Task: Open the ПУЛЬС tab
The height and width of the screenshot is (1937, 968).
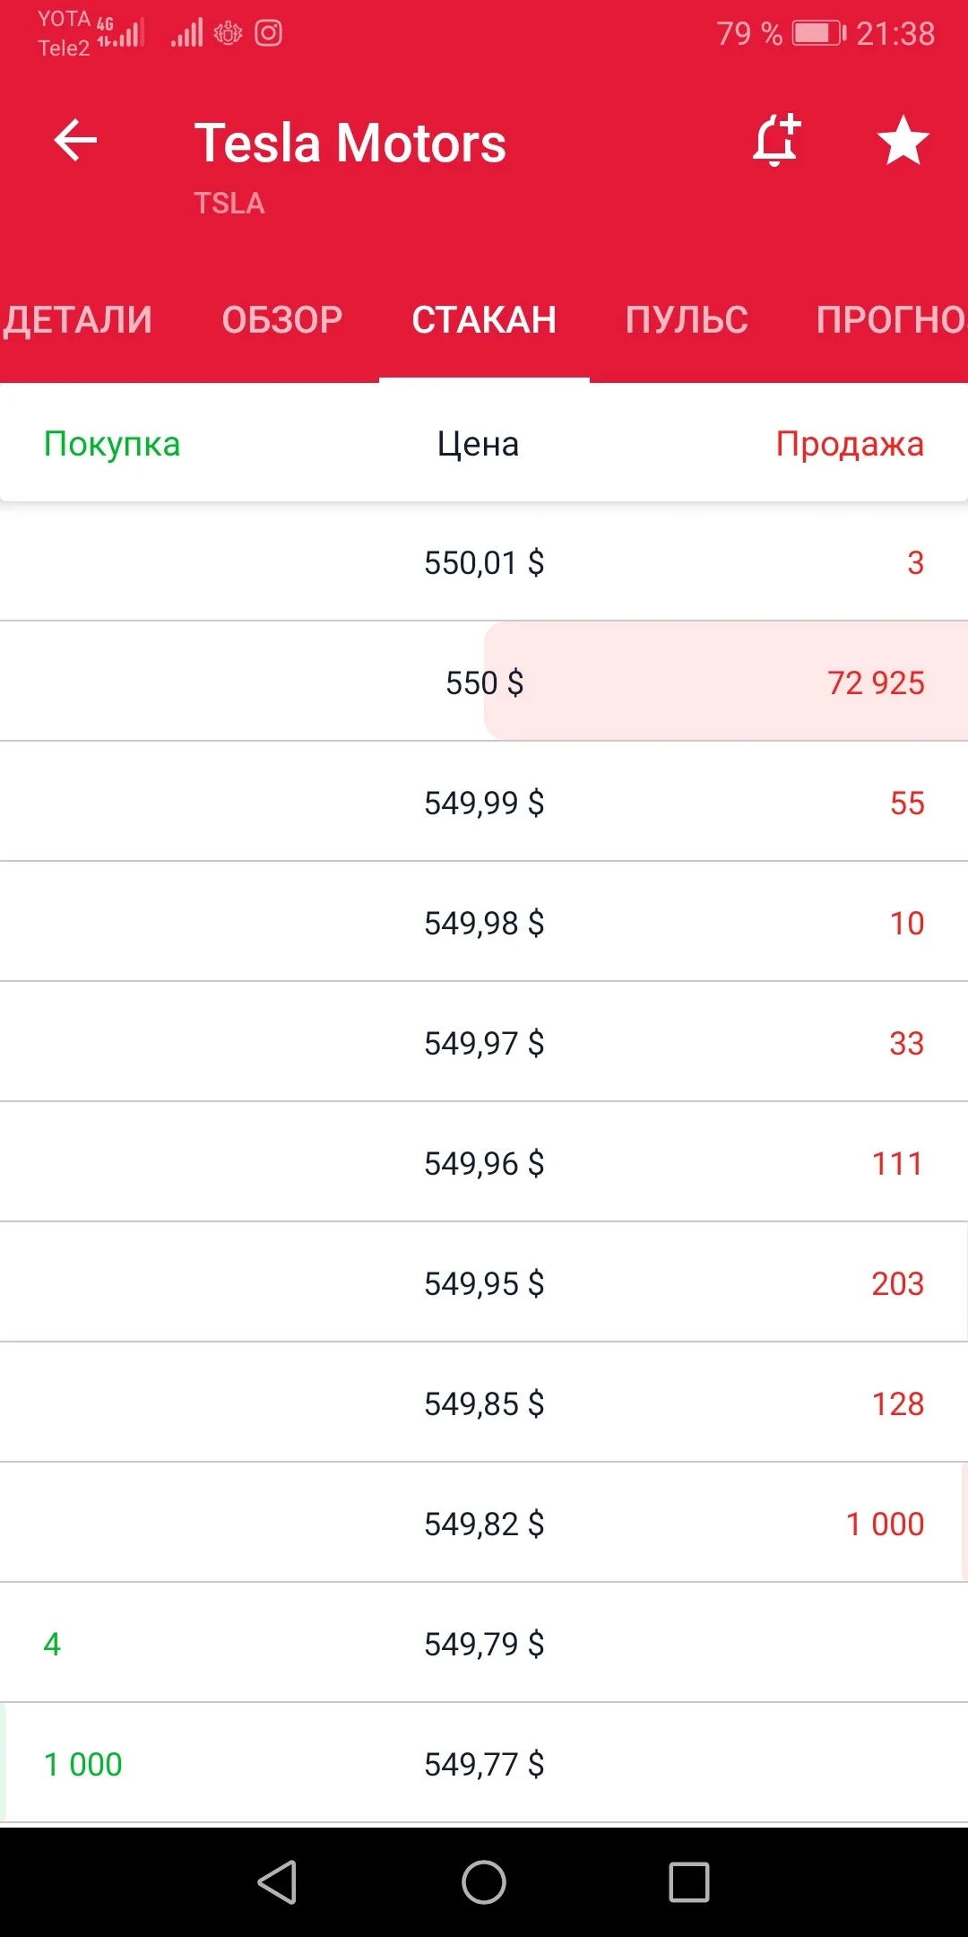Action: coord(687,320)
